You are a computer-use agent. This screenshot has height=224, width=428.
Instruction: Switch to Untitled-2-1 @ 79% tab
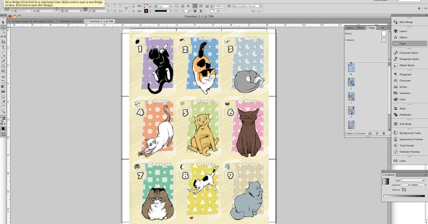[101, 21]
